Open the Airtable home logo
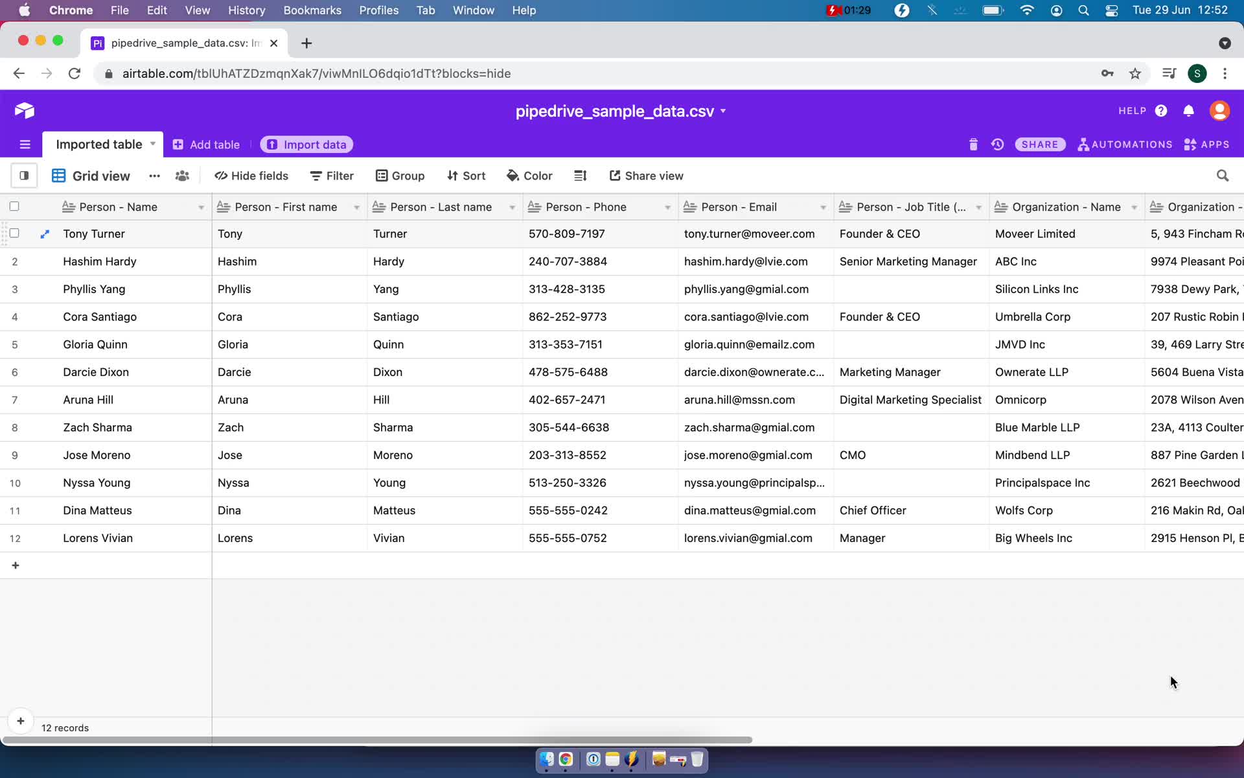 point(24,111)
